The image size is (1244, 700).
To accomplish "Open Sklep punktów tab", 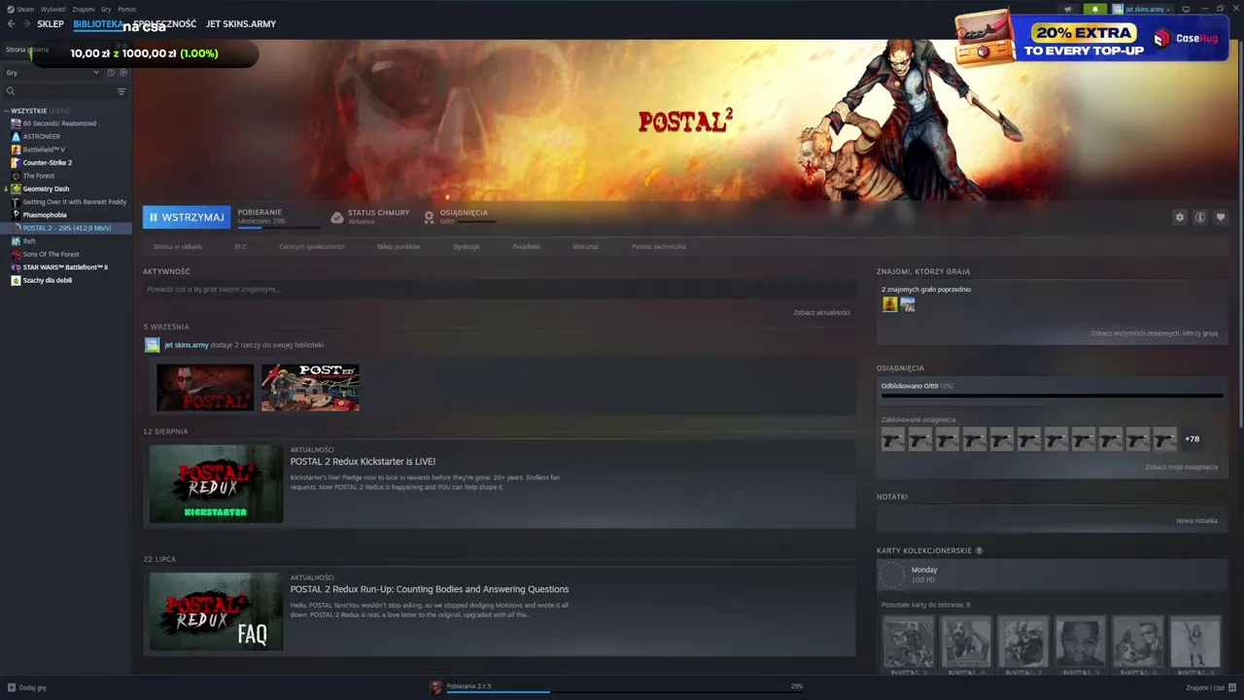I will 398,247.
